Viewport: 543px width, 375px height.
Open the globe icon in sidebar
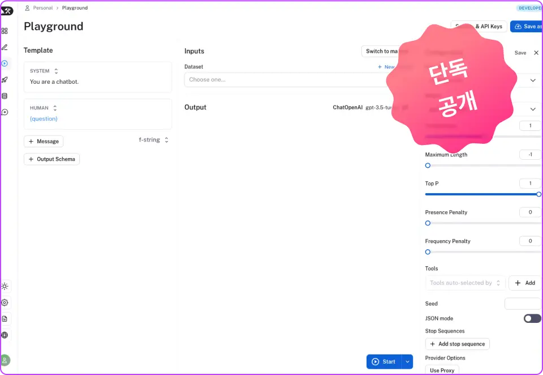click(5, 335)
